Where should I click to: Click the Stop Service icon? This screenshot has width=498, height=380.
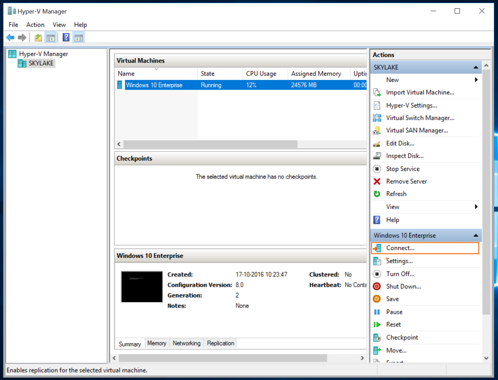(x=377, y=169)
